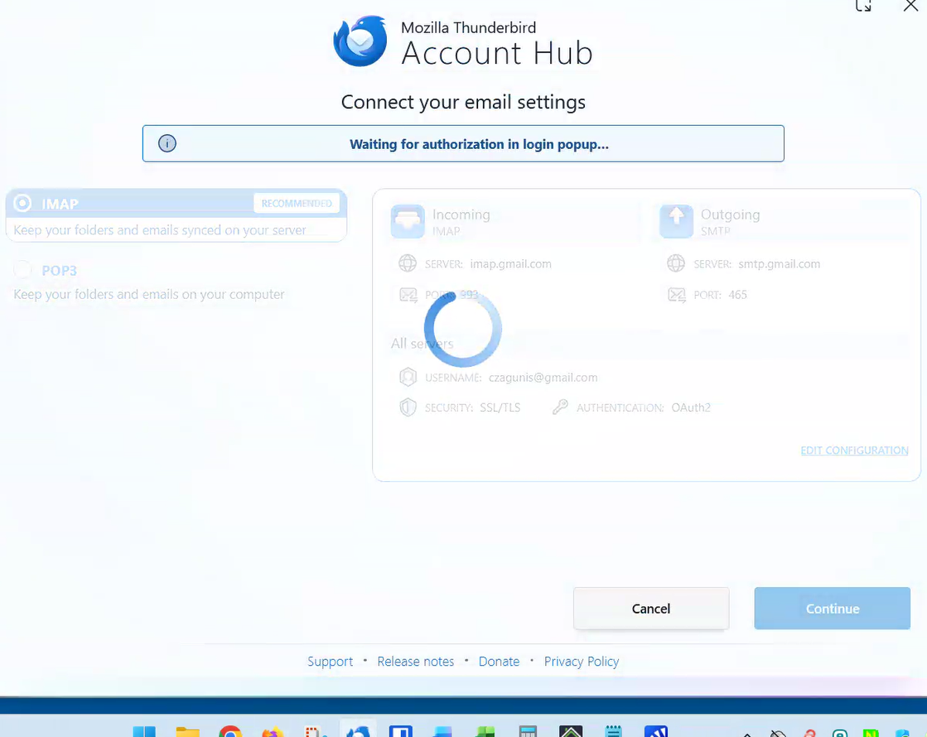The width and height of the screenshot is (927, 737).
Task: Open the Windows Start menu
Action: pos(144,731)
